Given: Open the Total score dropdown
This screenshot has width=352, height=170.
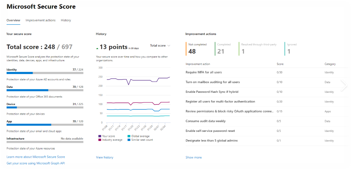Looking at the screenshot, I should (160, 46).
